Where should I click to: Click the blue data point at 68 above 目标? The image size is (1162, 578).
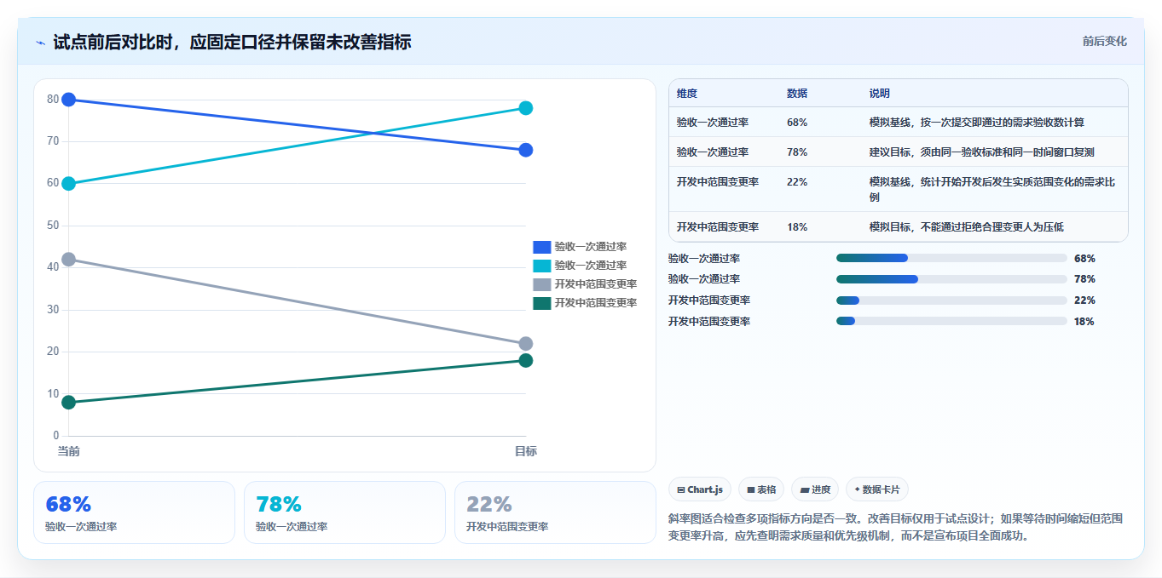[526, 150]
